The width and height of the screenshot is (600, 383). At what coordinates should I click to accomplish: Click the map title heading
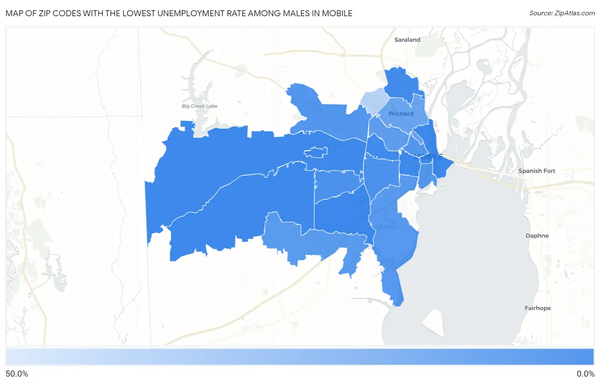click(x=179, y=13)
